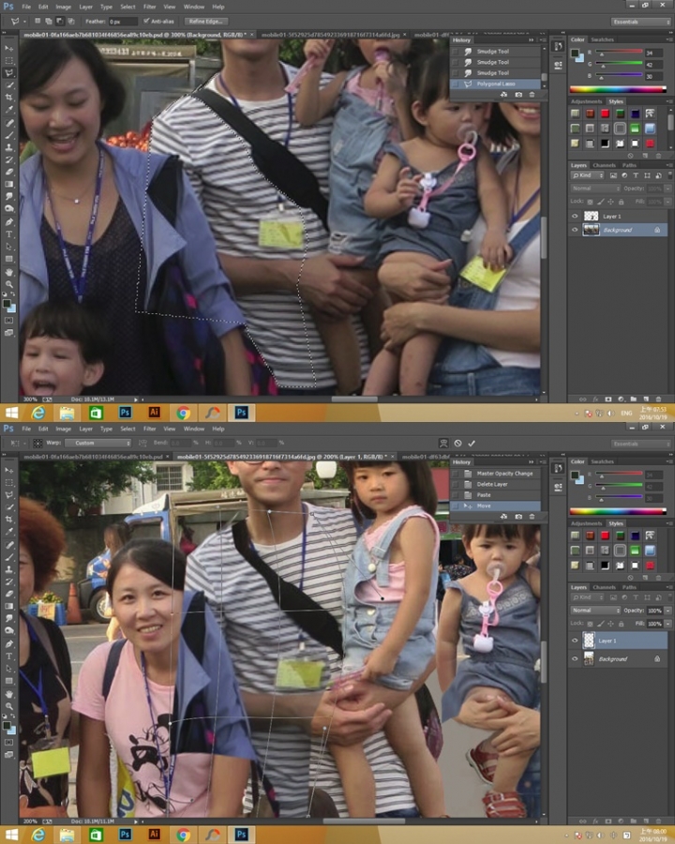The image size is (675, 844).
Task: Click the Feather input field in top options bar
Action: (123, 22)
